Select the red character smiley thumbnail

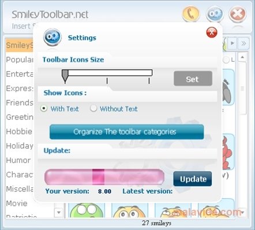tap(228, 152)
